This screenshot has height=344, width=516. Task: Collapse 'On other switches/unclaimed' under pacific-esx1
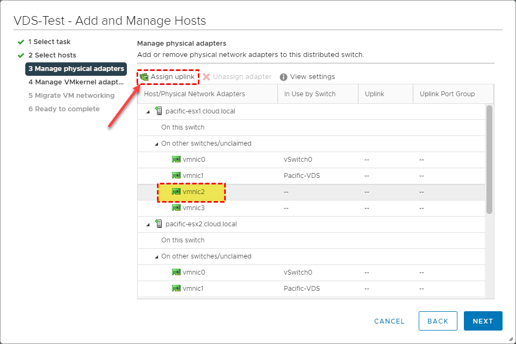[156, 144]
